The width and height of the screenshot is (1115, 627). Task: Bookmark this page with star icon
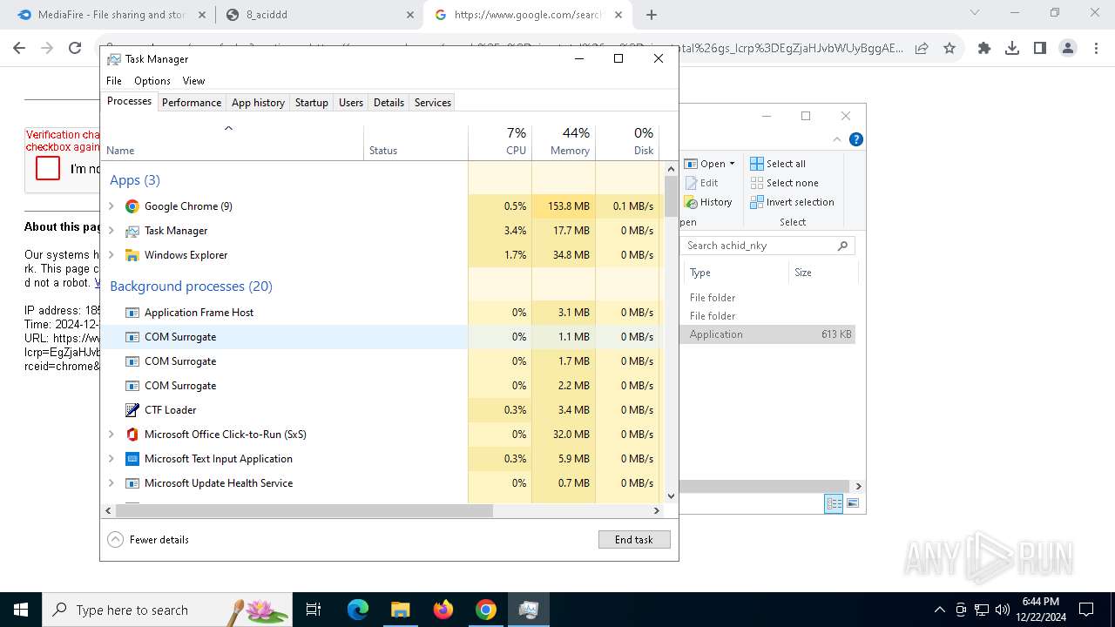[949, 49]
